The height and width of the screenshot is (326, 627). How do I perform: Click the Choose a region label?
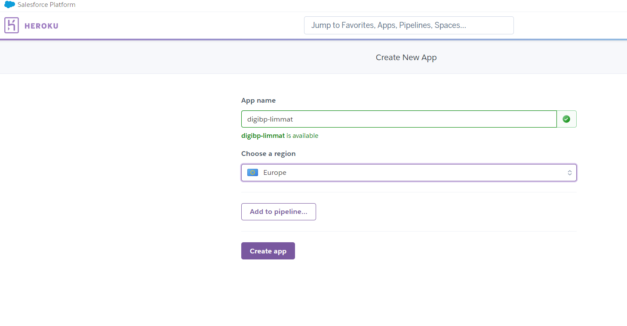point(268,154)
